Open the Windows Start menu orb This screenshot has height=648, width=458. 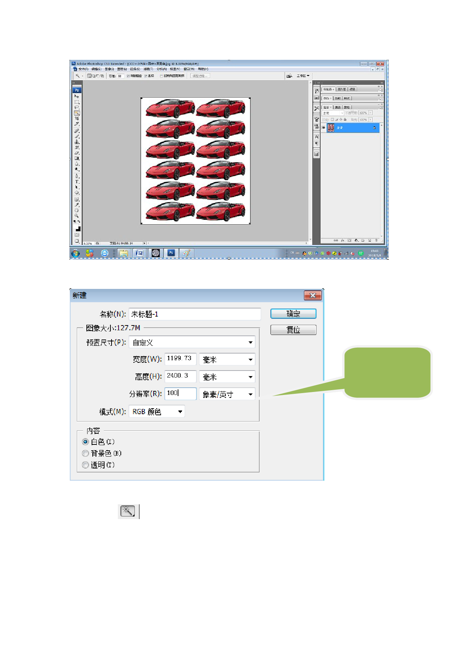(75, 253)
